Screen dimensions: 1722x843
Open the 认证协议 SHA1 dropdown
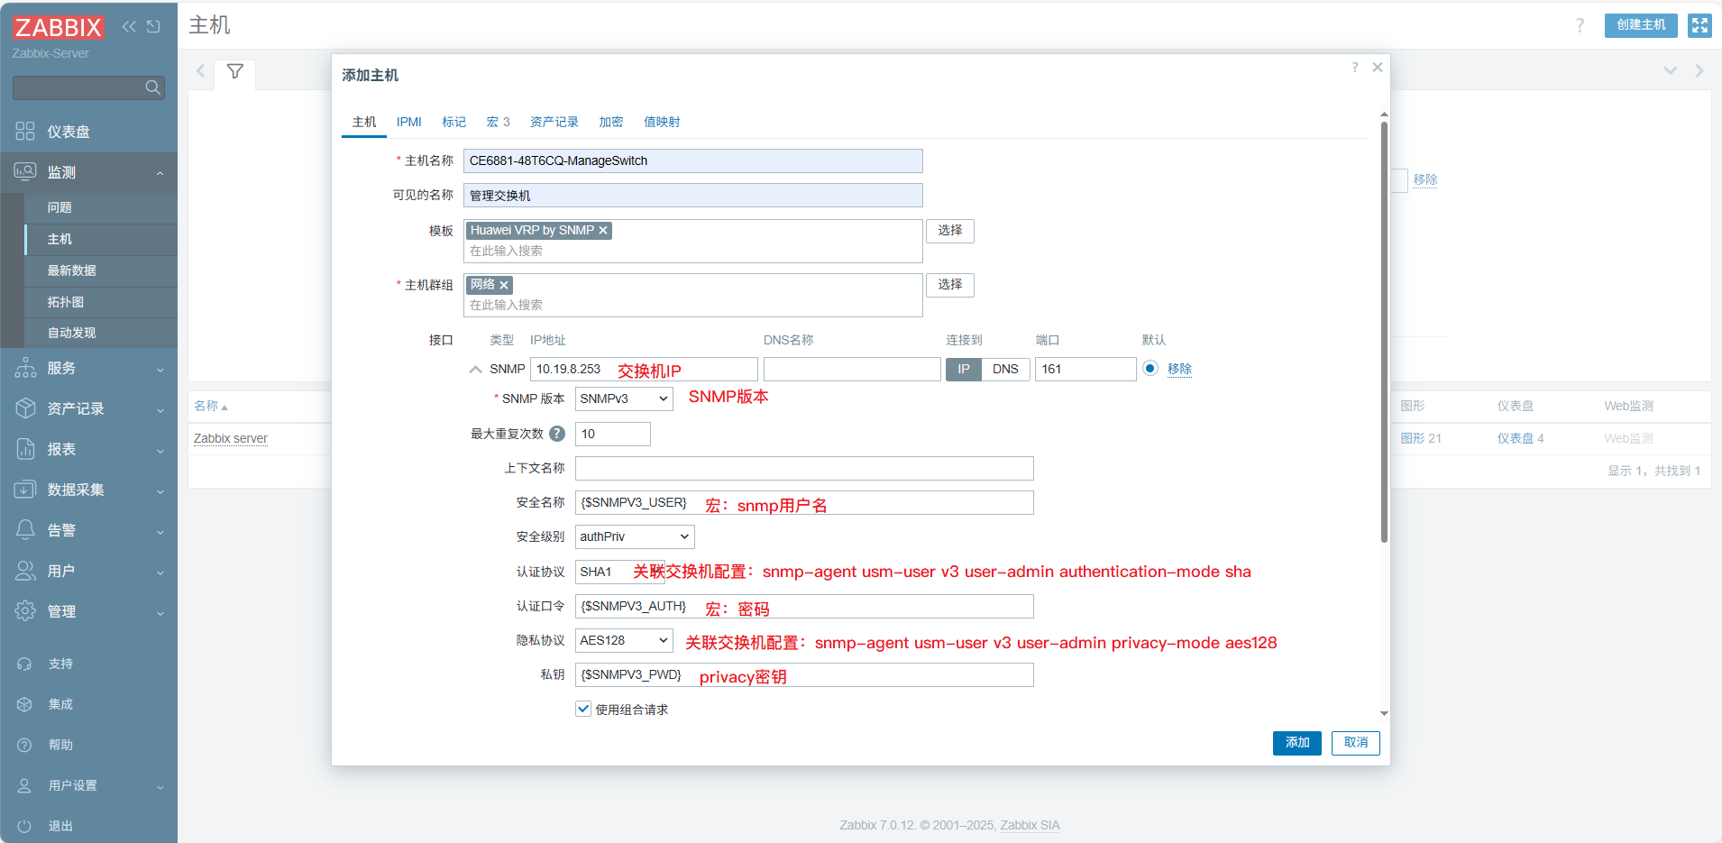tap(619, 572)
